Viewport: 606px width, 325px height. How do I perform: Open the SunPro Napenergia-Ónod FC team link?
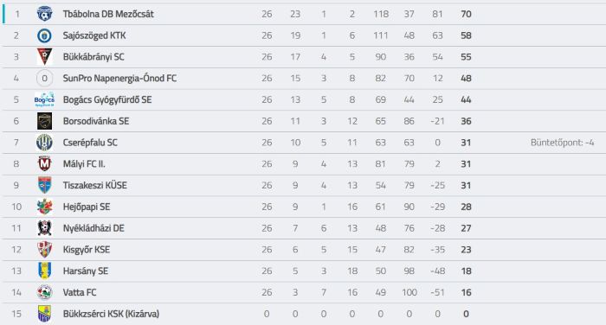(x=119, y=79)
